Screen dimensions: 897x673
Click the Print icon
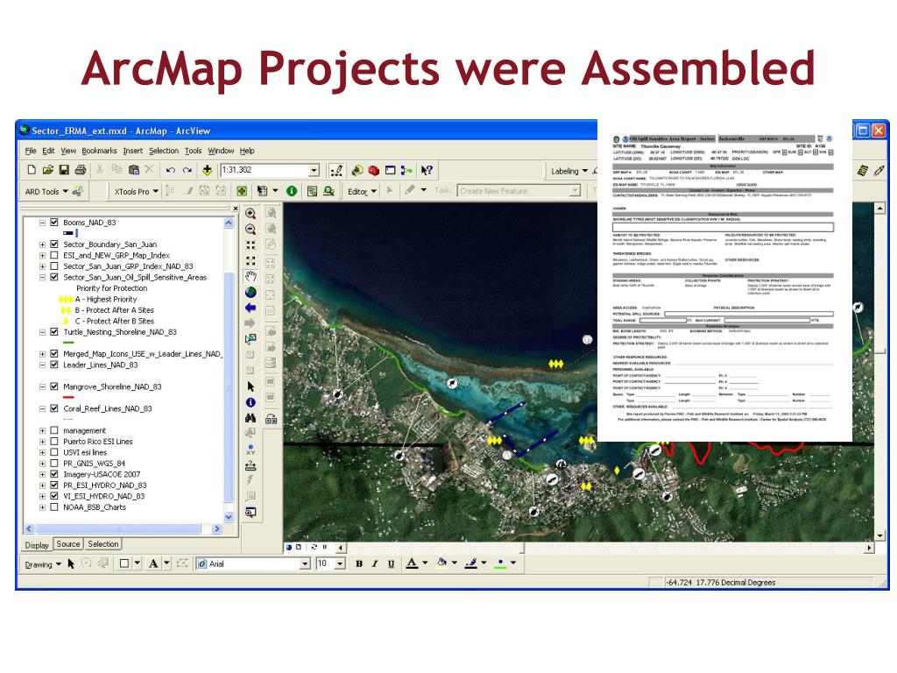click(81, 170)
